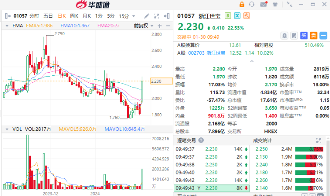Click the orange gavel badge icon

point(246,15)
